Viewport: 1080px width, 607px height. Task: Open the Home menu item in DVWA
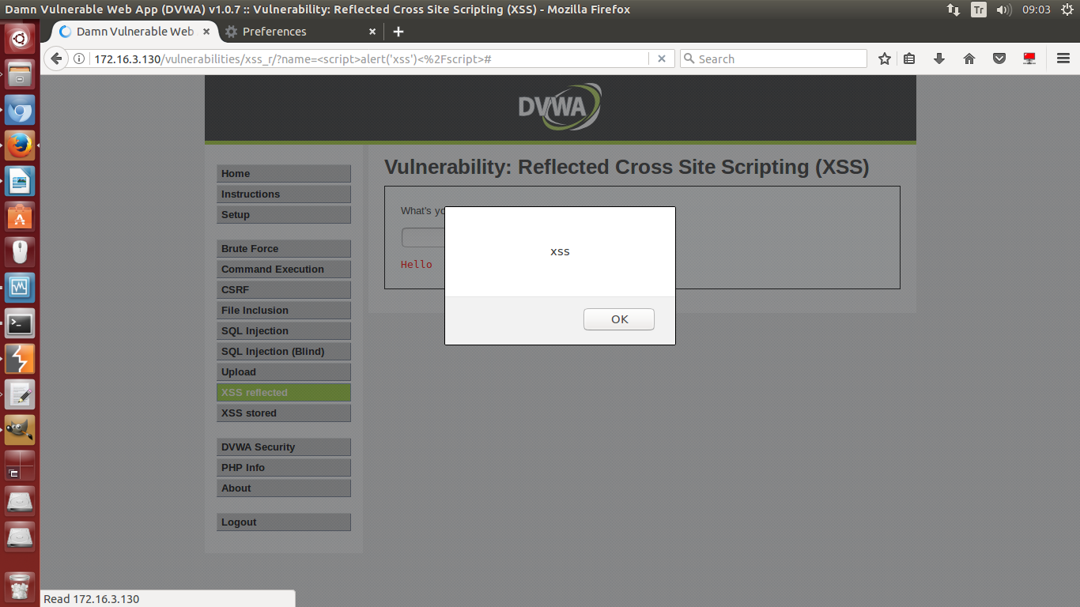(x=284, y=174)
